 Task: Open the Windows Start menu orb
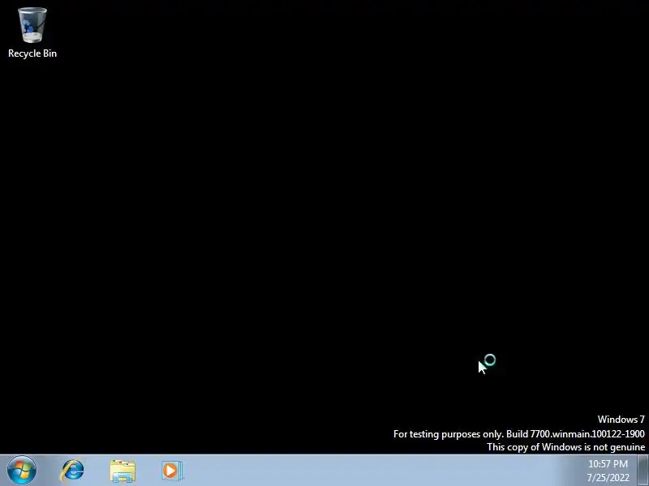pyautogui.click(x=22, y=471)
